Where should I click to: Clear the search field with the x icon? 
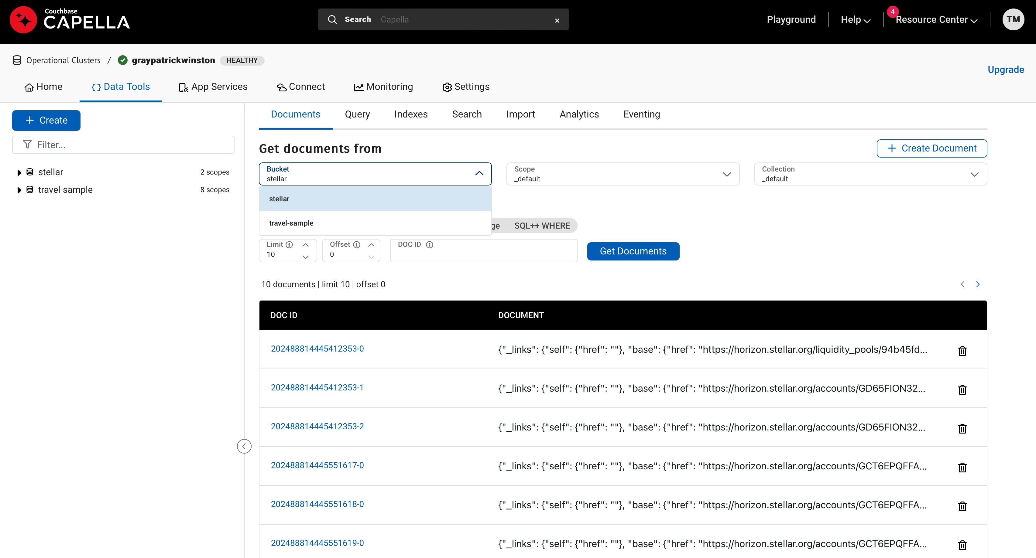pos(557,20)
